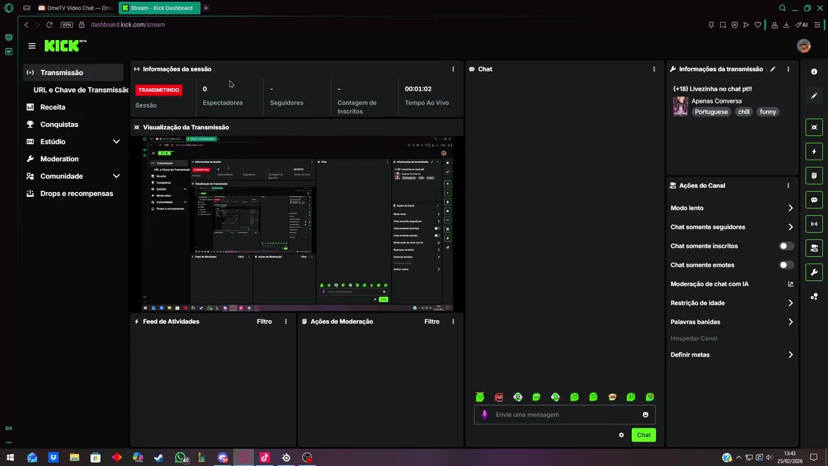Click the address bar URL
The height and width of the screenshot is (466, 828).
[128, 25]
